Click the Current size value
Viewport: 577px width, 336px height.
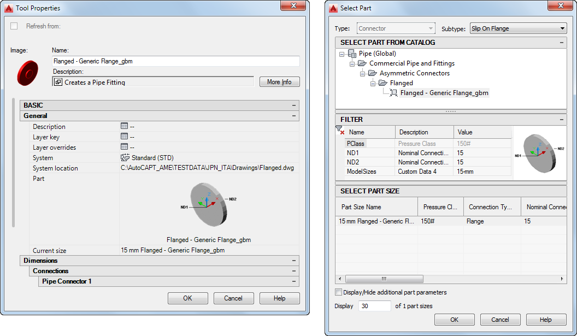[x=173, y=250]
